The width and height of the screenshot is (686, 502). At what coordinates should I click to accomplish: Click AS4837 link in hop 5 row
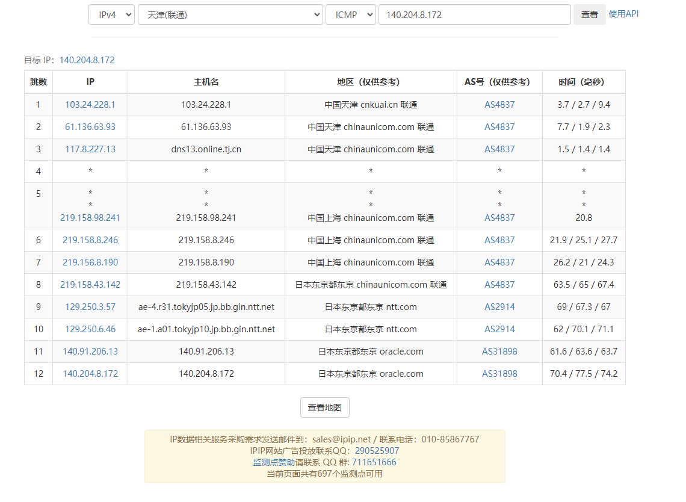[499, 217]
